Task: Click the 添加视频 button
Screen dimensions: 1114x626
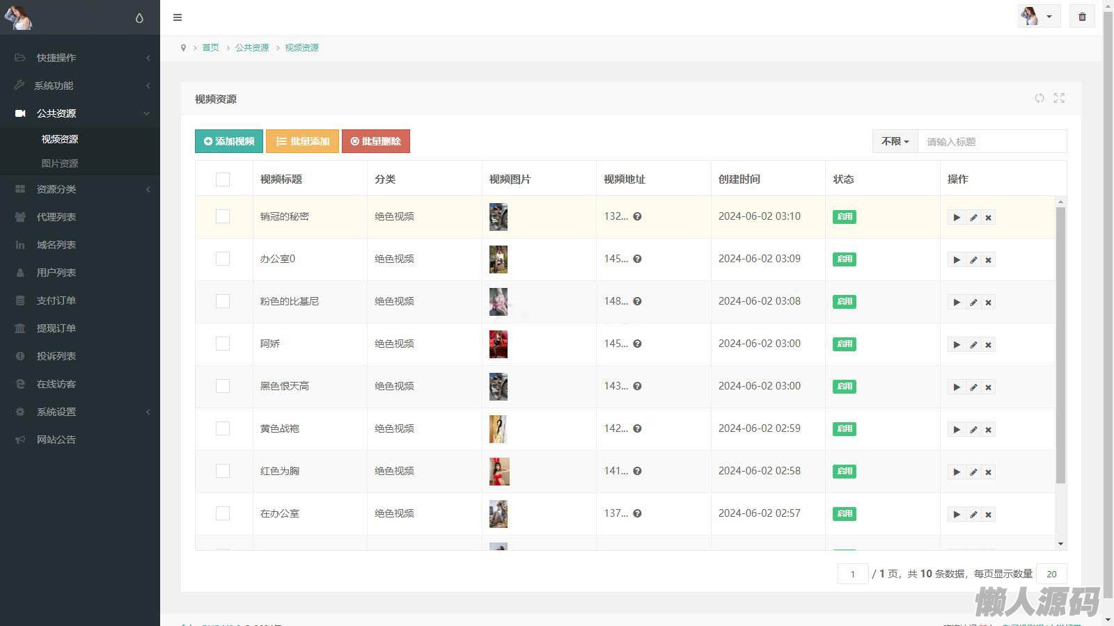Action: pyautogui.click(x=229, y=141)
